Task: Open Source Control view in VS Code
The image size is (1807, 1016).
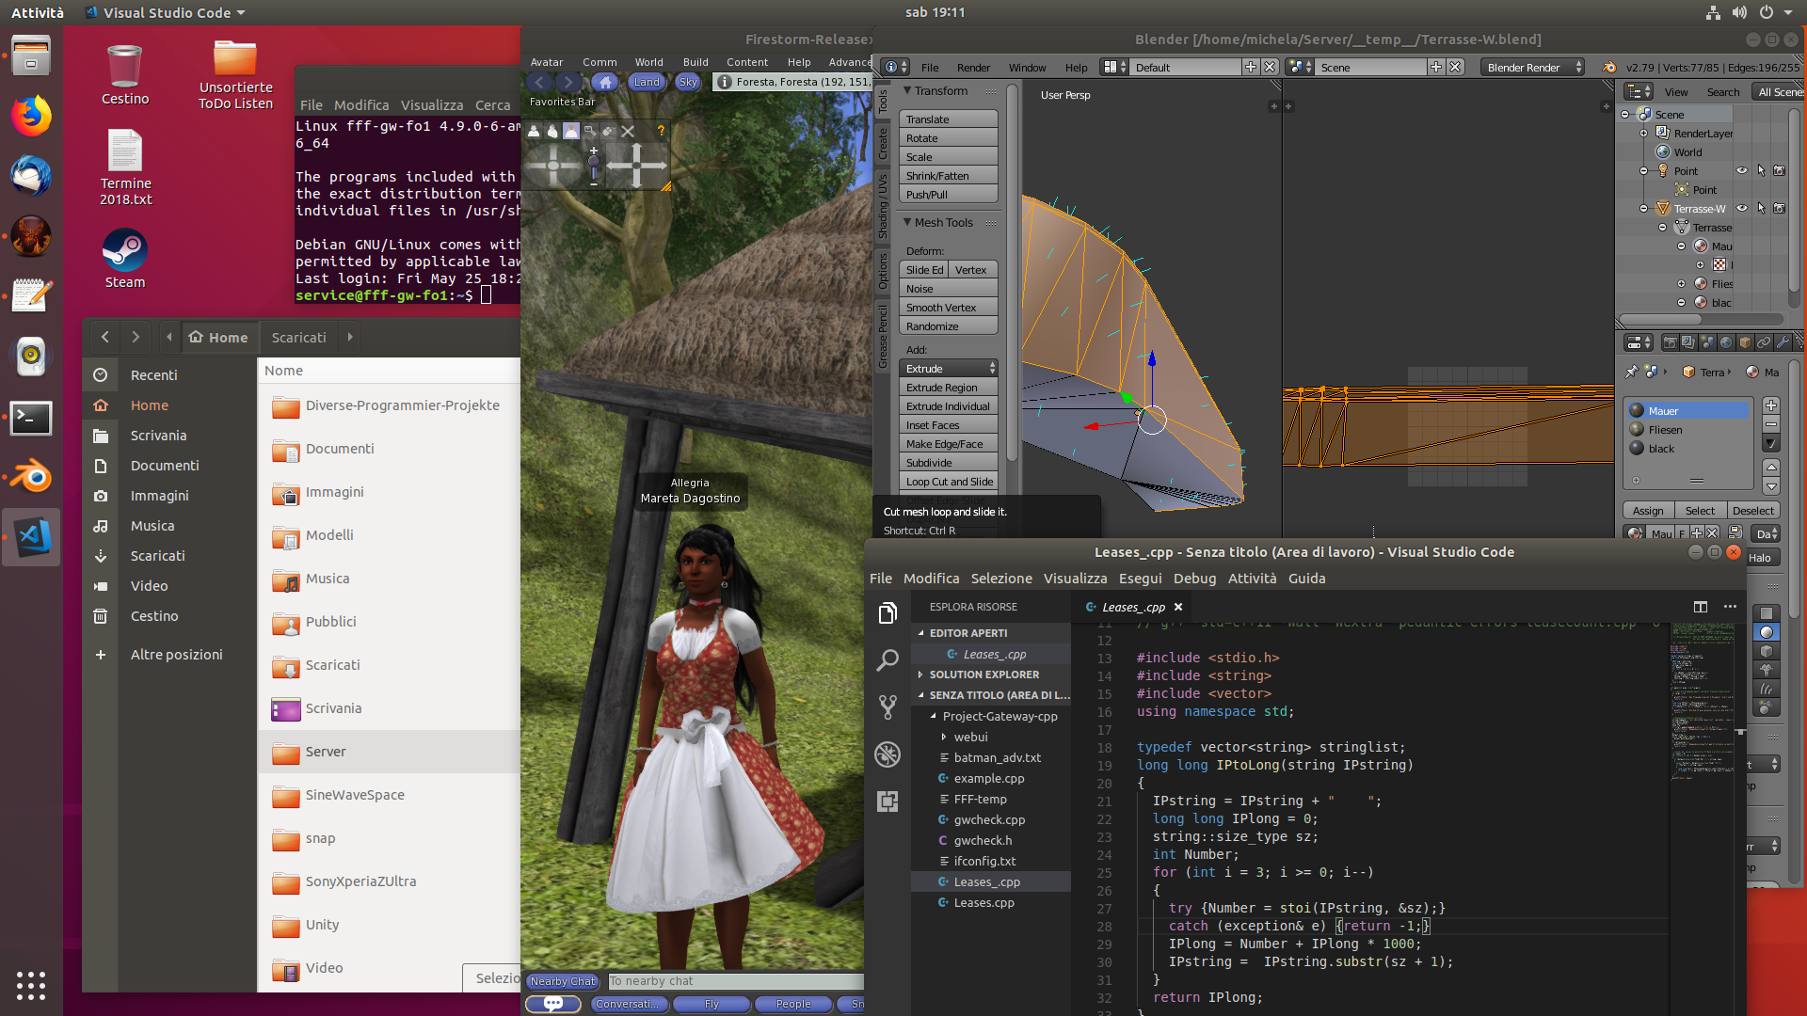Action: pyautogui.click(x=888, y=707)
